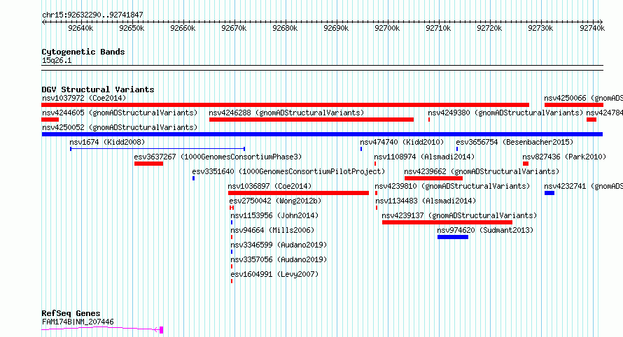Click ruler tick labeled 92640k
The height and width of the screenshot is (337, 623).
[x=80, y=28]
